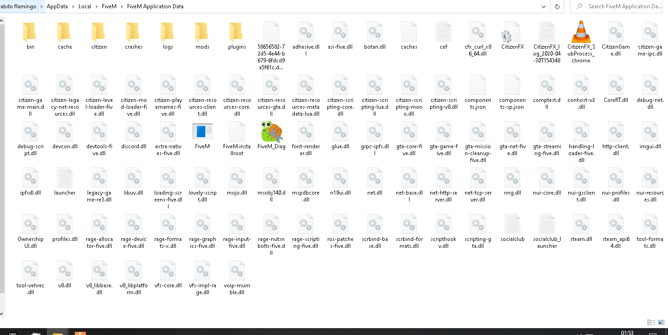Click FiveM Application Data breadcrumb
This screenshot has width=668, height=335.
coord(155,6)
